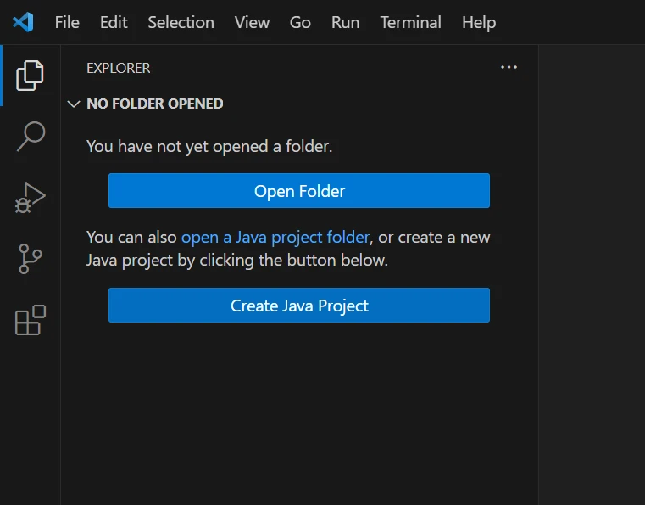Click the Open Folder button
The width and height of the screenshot is (645, 505).
299,191
